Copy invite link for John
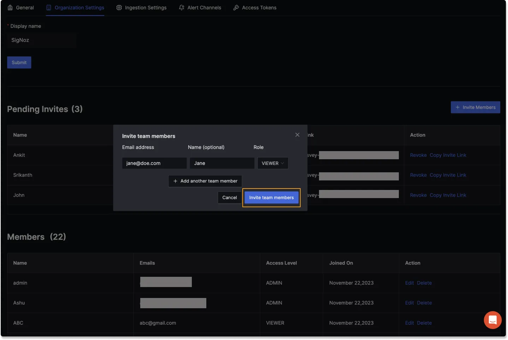 click(x=448, y=195)
